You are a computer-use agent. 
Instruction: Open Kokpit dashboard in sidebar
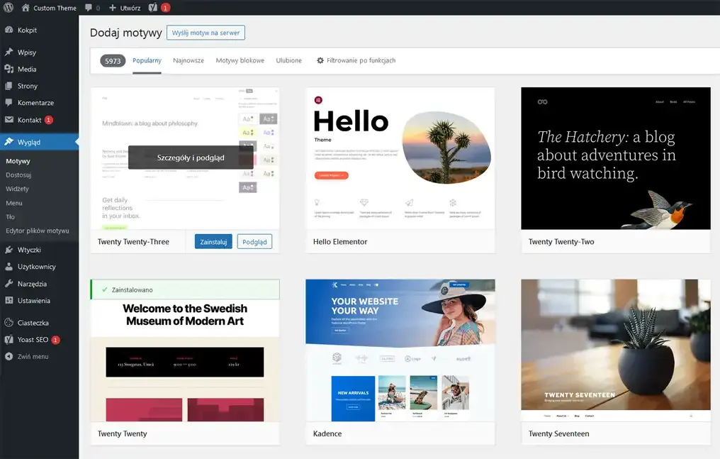[x=27, y=31]
